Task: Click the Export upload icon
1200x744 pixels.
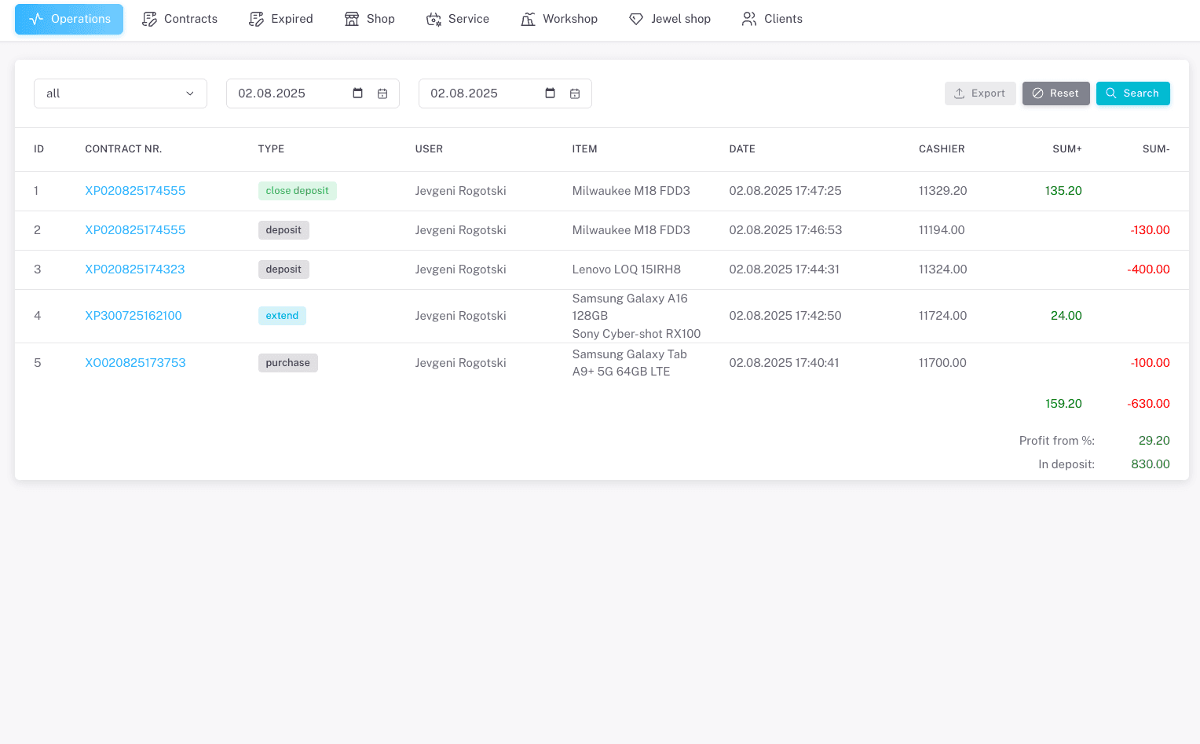Action: click(x=959, y=93)
